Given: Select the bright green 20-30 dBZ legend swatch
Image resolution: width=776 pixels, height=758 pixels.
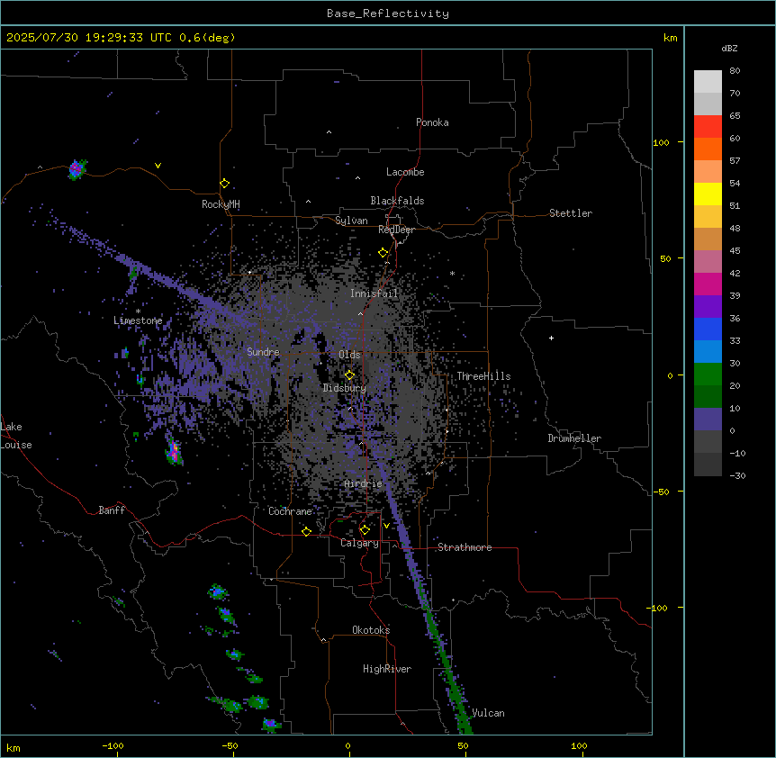Looking at the screenshot, I should tap(708, 374).
